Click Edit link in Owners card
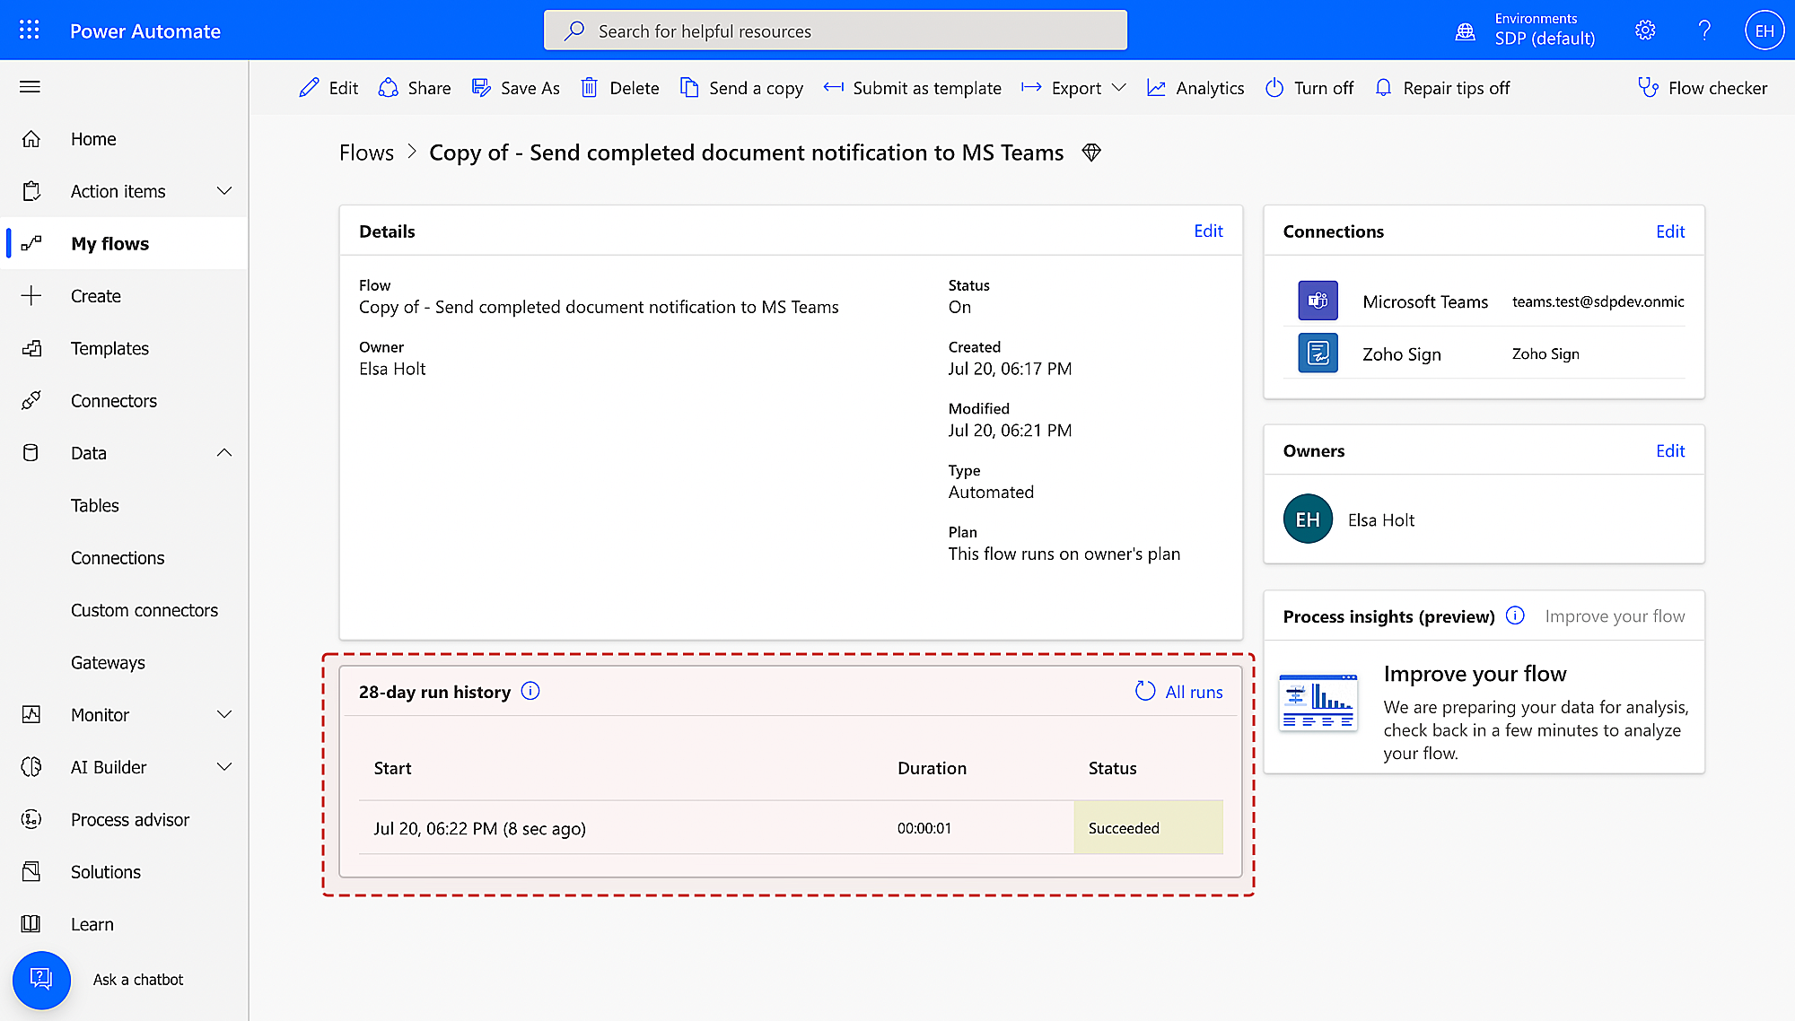The image size is (1795, 1021). 1670,450
